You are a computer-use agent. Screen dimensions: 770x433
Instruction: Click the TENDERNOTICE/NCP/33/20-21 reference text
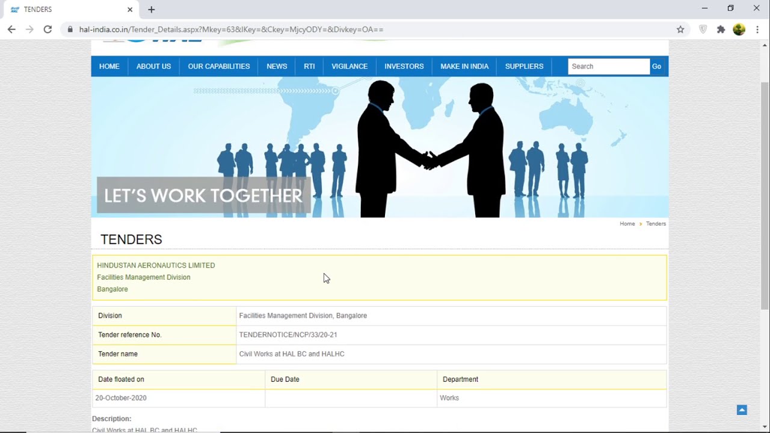(288, 335)
